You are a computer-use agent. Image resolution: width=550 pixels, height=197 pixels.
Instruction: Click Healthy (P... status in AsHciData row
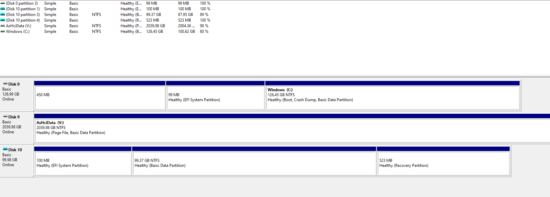pos(131,26)
